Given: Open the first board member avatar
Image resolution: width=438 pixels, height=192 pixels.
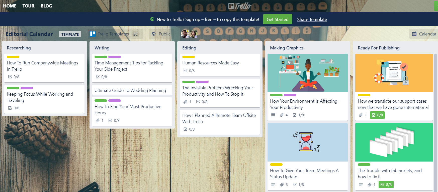Looking at the screenshot, I should pyautogui.click(x=185, y=34).
